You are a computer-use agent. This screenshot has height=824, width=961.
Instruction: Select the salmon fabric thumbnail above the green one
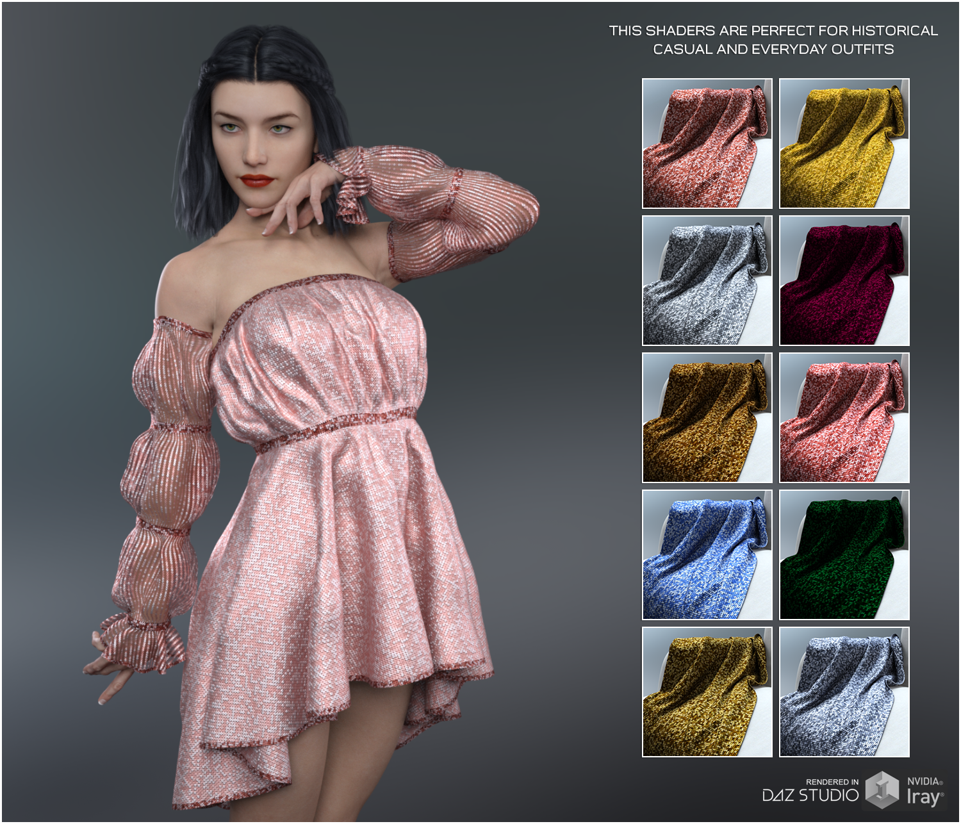(844, 418)
